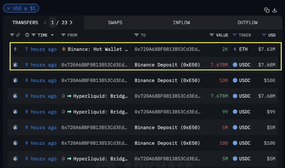Click the red 5M value

click(x=225, y=128)
